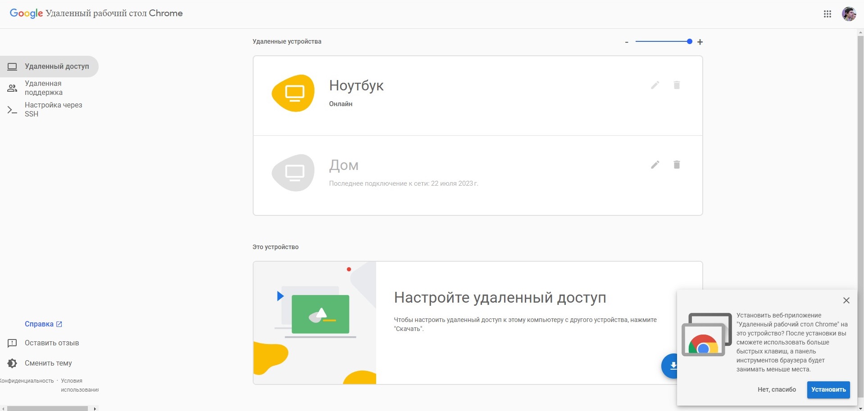
Task: Open the Конфиденциальность privacy link
Action: coord(27,381)
